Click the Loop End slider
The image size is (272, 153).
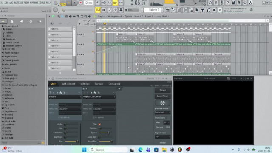(x=105, y=142)
